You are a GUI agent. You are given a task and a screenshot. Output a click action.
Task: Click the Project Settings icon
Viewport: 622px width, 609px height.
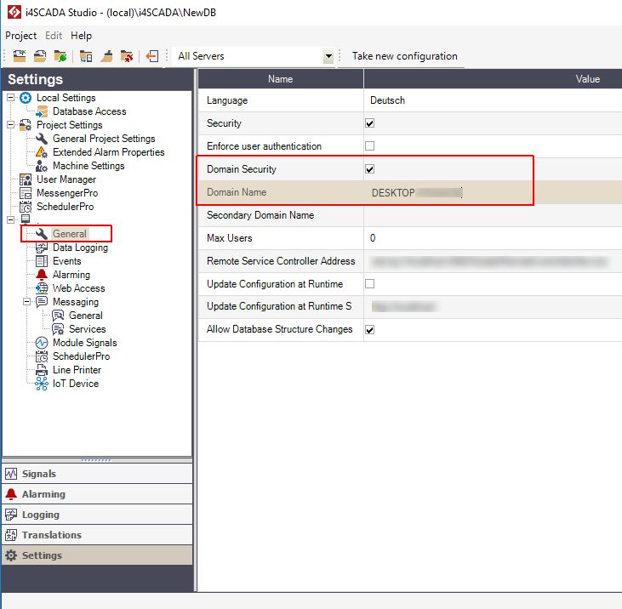coord(26,125)
